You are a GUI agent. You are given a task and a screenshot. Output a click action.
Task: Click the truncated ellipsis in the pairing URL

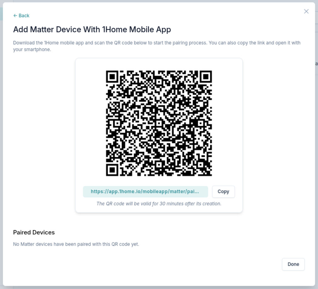pyautogui.click(x=197, y=192)
